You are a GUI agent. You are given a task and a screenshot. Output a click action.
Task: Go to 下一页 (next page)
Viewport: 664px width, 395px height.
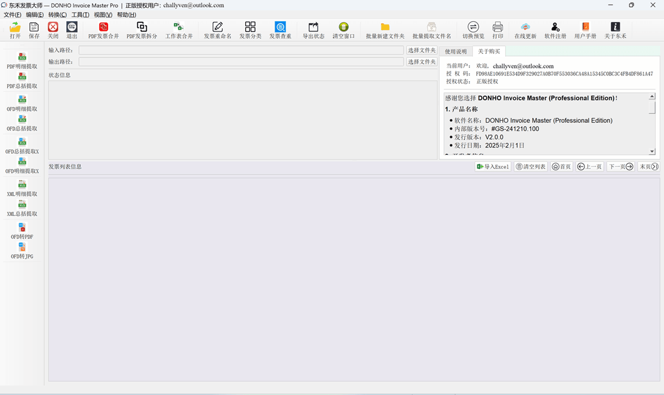coord(621,167)
